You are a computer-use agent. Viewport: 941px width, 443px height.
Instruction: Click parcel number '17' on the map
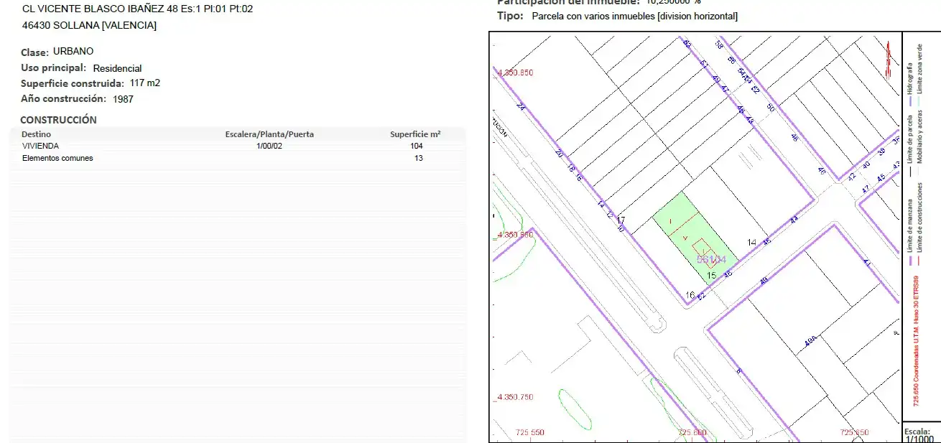622,220
